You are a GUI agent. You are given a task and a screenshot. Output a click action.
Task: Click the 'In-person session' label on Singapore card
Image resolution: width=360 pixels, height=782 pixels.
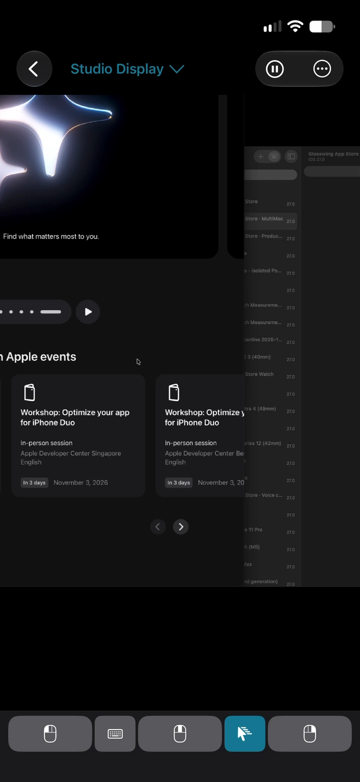tap(46, 443)
